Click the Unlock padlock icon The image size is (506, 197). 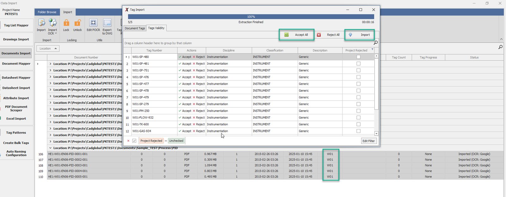[x=77, y=23]
